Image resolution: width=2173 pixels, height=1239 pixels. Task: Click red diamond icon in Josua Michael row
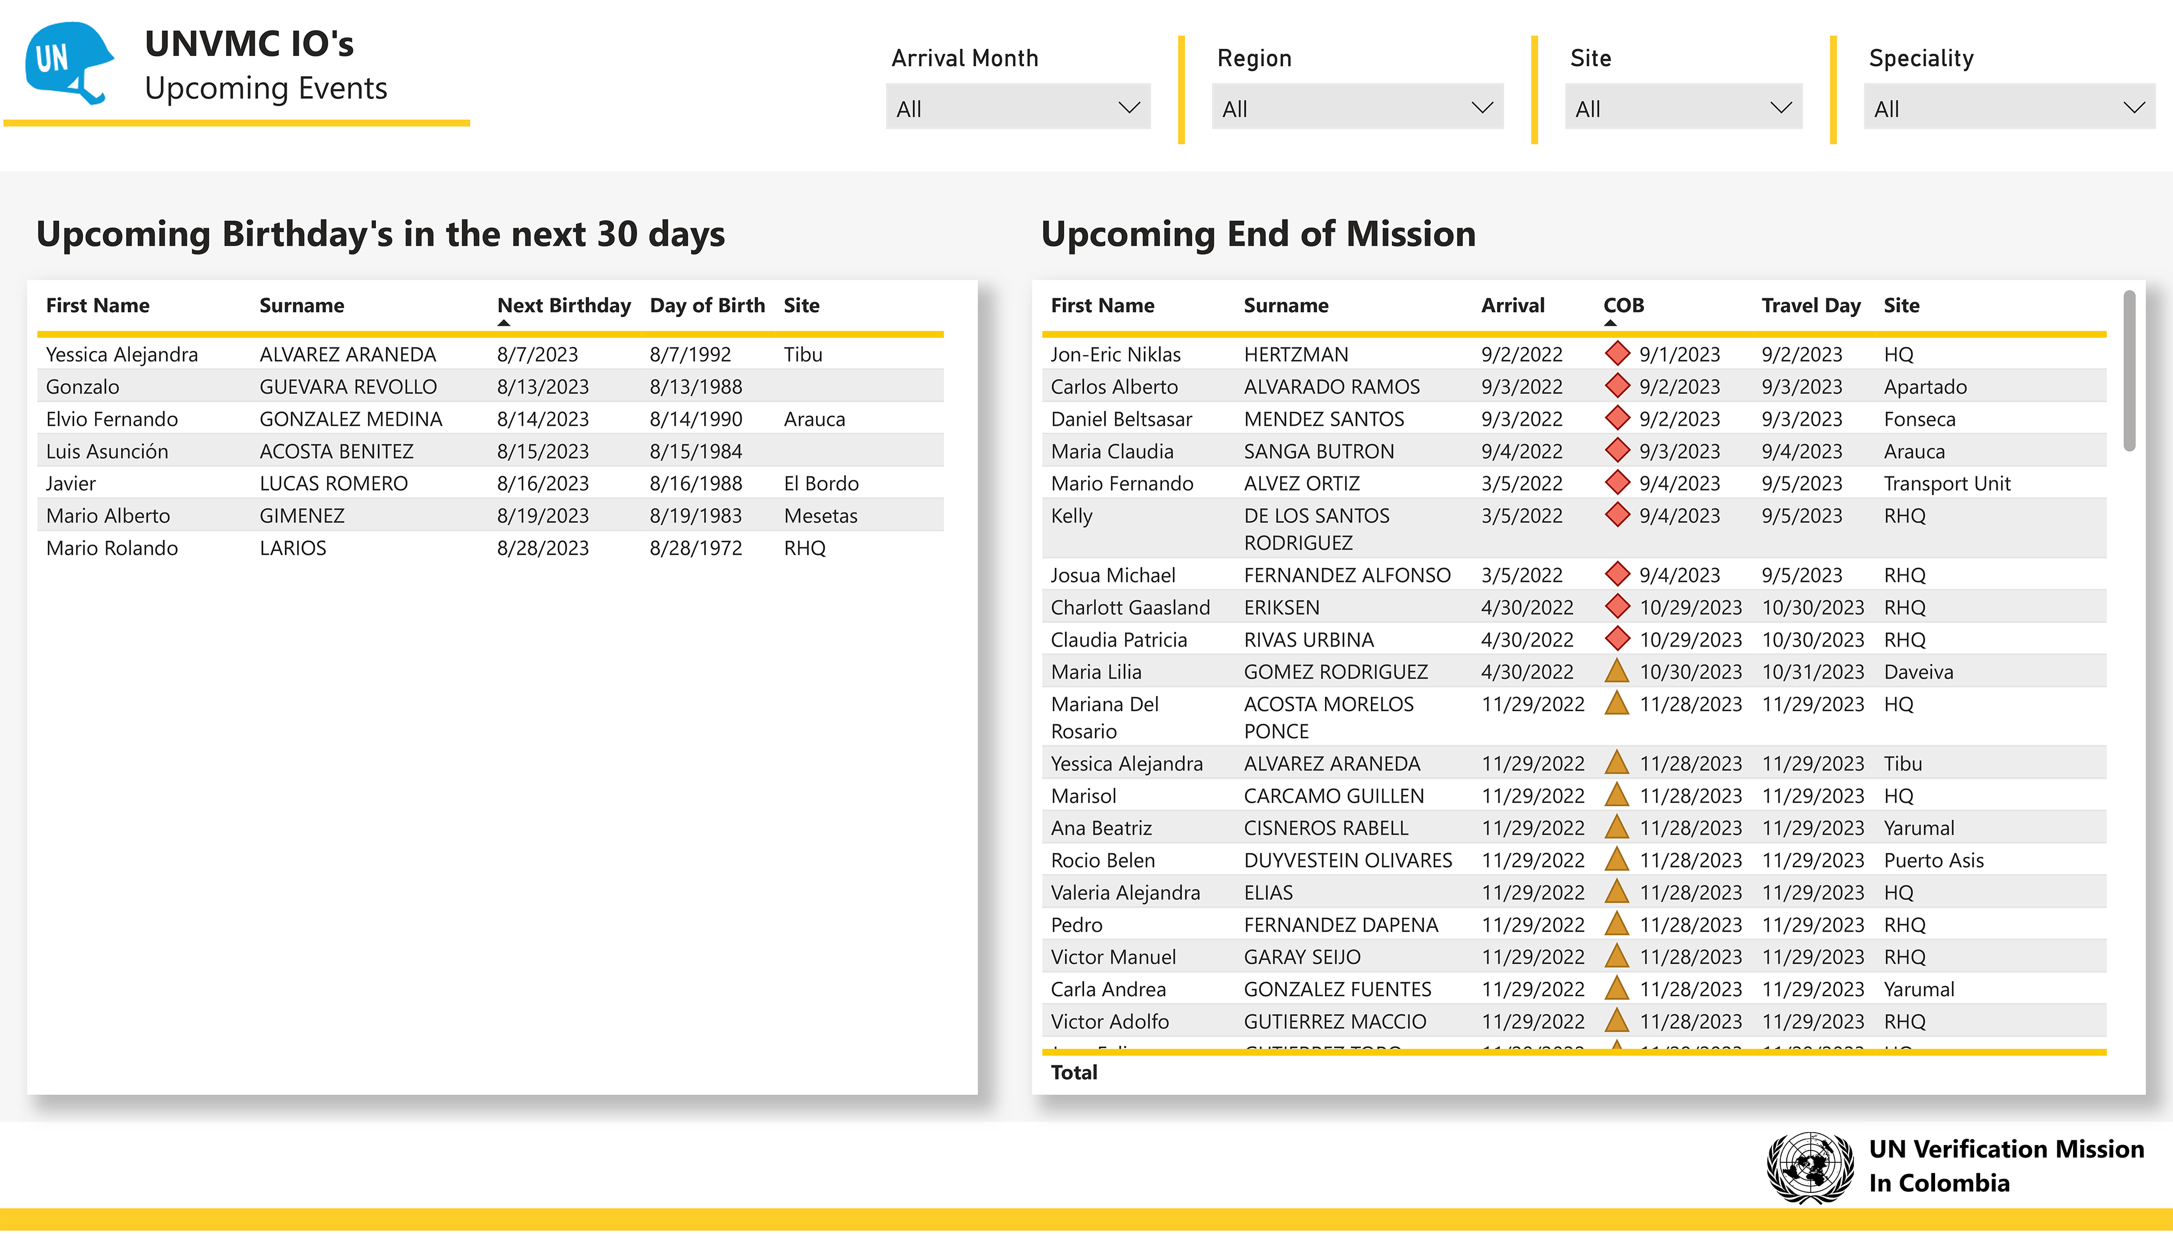coord(1616,574)
